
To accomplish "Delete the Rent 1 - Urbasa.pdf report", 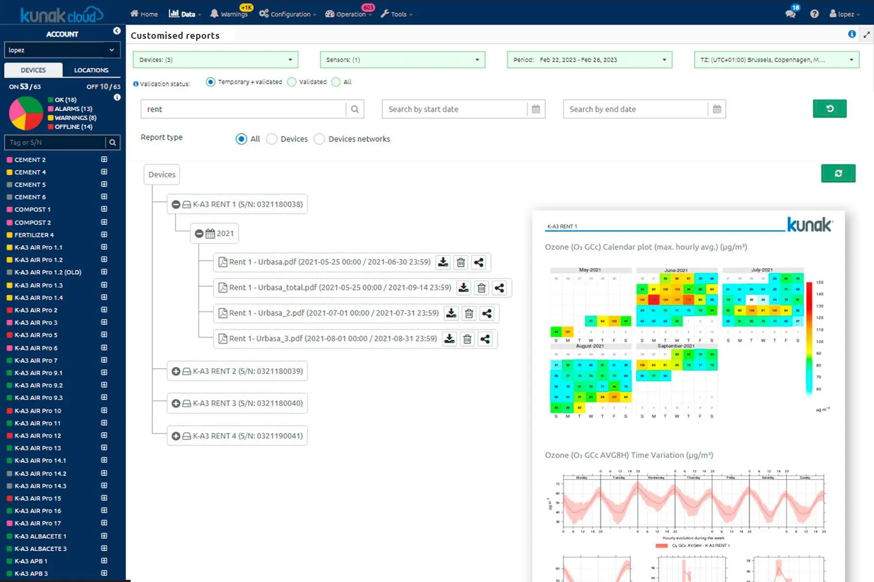I will [461, 262].
